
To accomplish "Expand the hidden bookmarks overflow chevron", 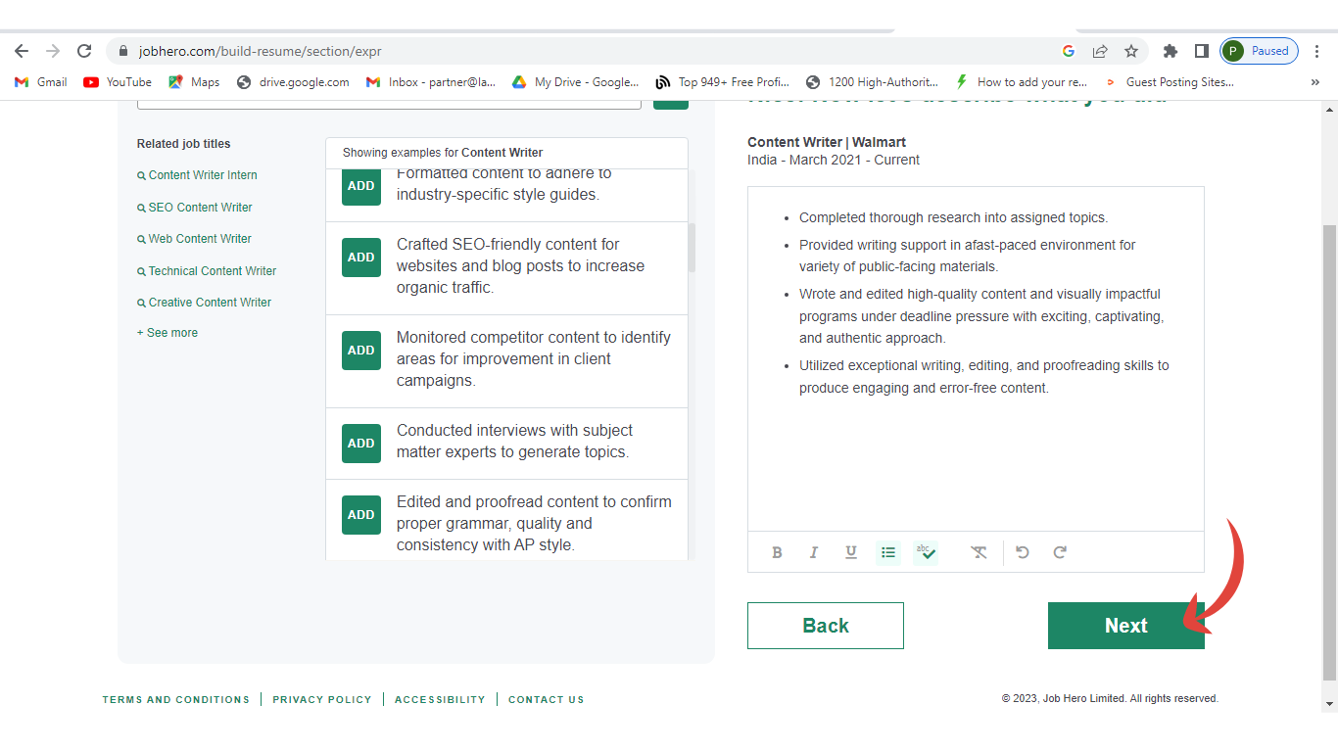I will (x=1314, y=82).
